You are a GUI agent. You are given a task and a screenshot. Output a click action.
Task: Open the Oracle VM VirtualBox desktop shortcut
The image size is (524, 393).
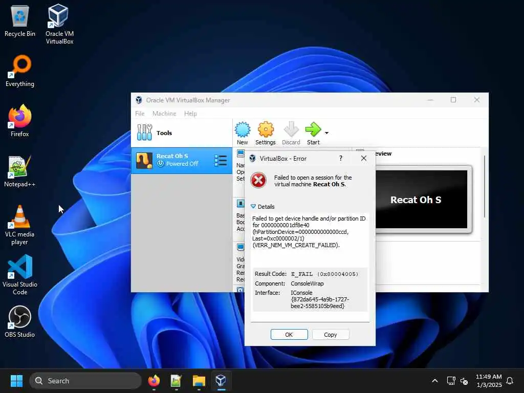coord(59,24)
